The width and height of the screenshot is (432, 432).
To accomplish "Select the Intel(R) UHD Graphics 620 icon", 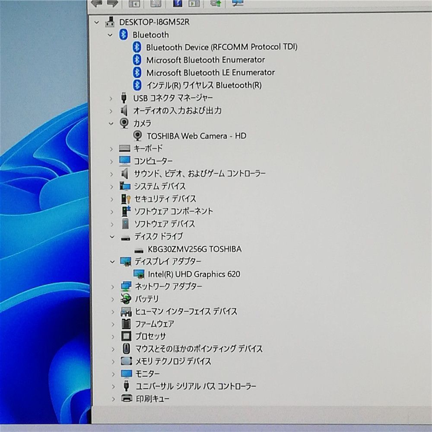I will click(x=139, y=274).
